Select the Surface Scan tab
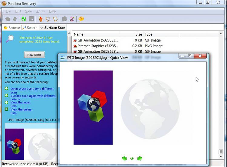Image resolution: width=227 pixels, height=167 pixels. (x=53, y=28)
